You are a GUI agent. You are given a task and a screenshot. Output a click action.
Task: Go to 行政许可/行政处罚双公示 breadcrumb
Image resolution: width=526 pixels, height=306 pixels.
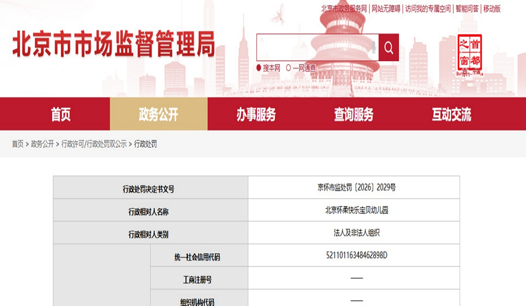coord(94,144)
